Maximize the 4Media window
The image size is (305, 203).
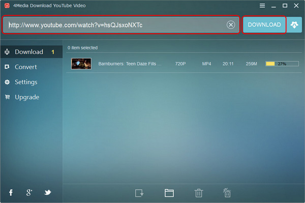coord(285,6)
